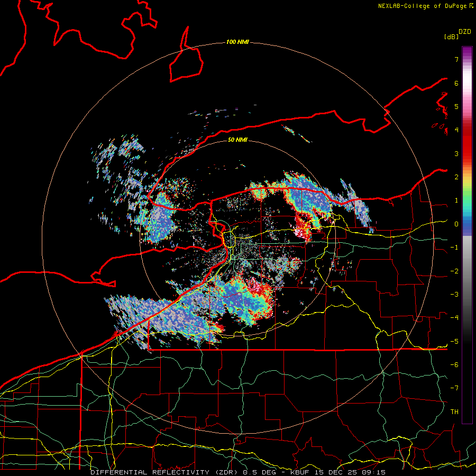
Task: Click the -1 tick on the color scale
Action: 454,248
